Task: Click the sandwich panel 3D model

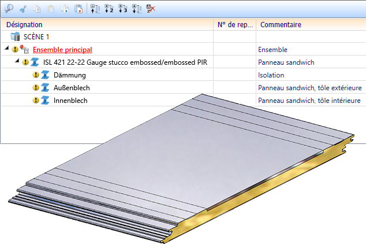Action: point(182,168)
